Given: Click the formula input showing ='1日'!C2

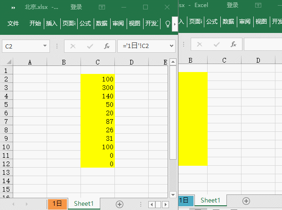Looking at the screenshot, I should click(x=145, y=46).
